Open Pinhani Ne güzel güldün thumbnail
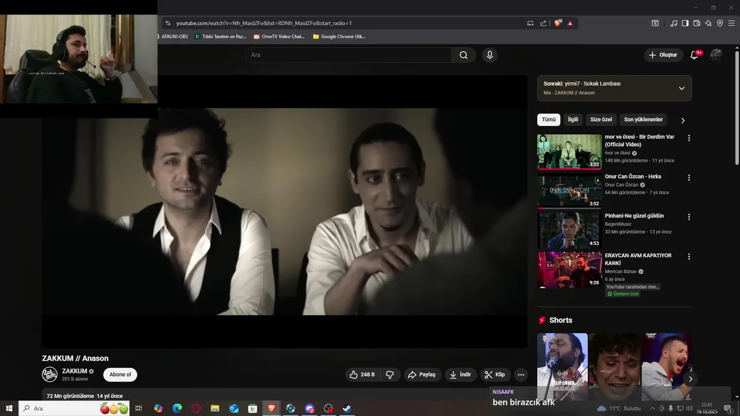 pos(569,230)
